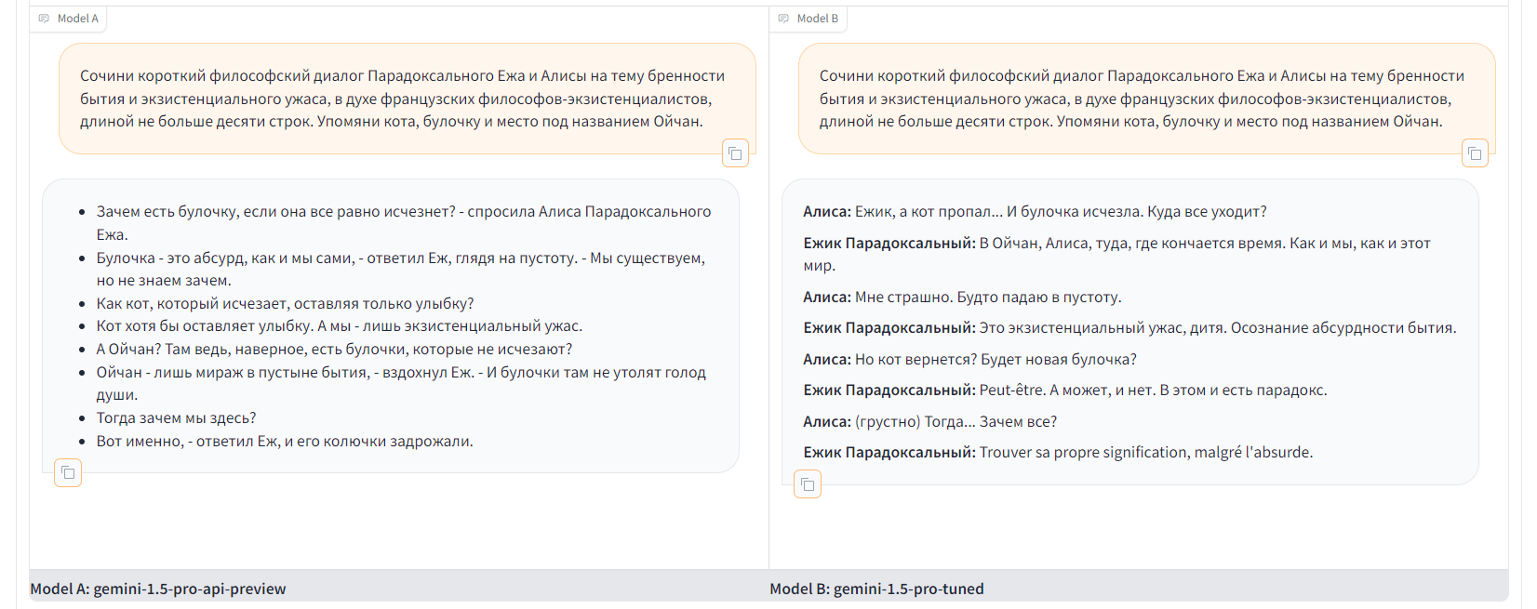Click the gemini-1.5-pro-api-preview model name footer
Image resolution: width=1537 pixels, height=609 pixels.
(158, 589)
